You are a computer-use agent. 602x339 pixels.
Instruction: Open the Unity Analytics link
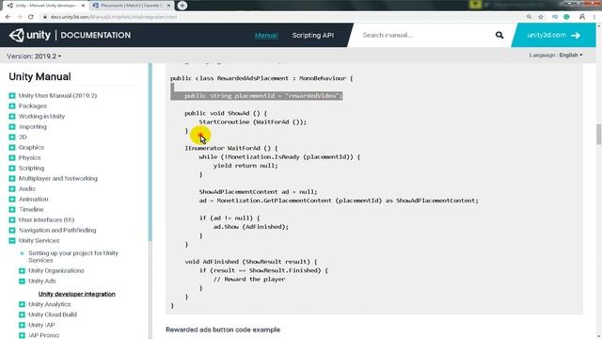point(50,304)
